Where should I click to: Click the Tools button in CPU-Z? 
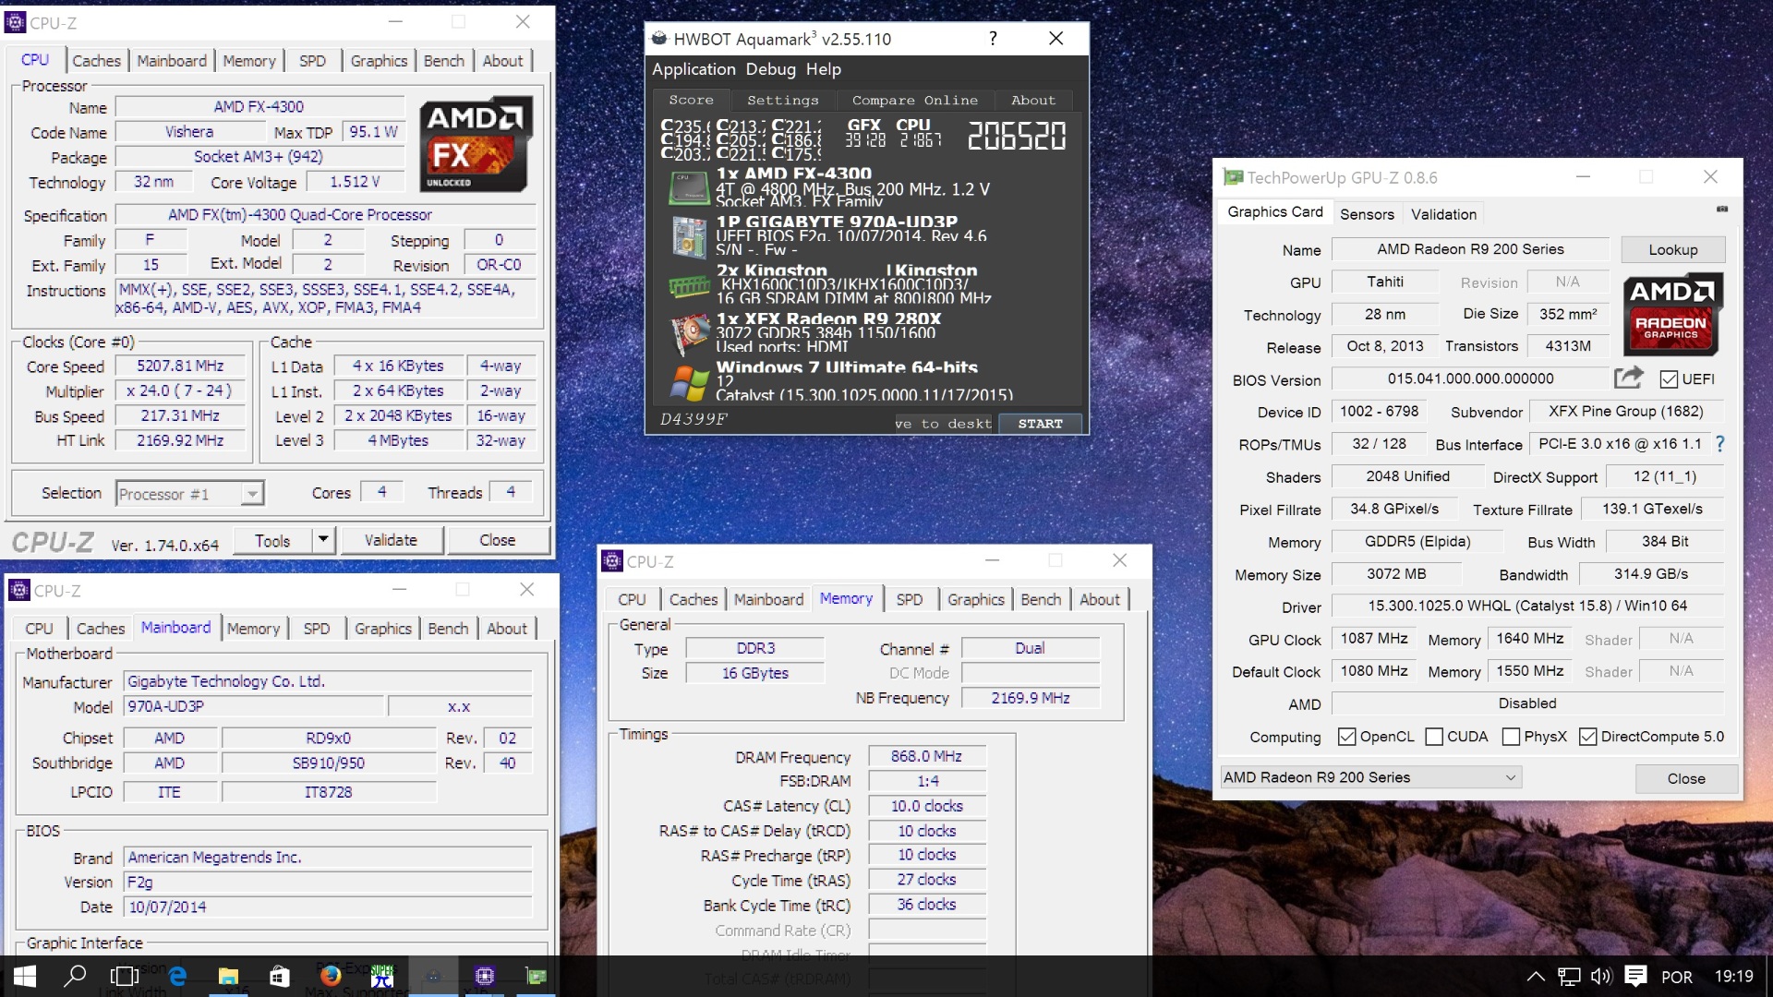(271, 540)
